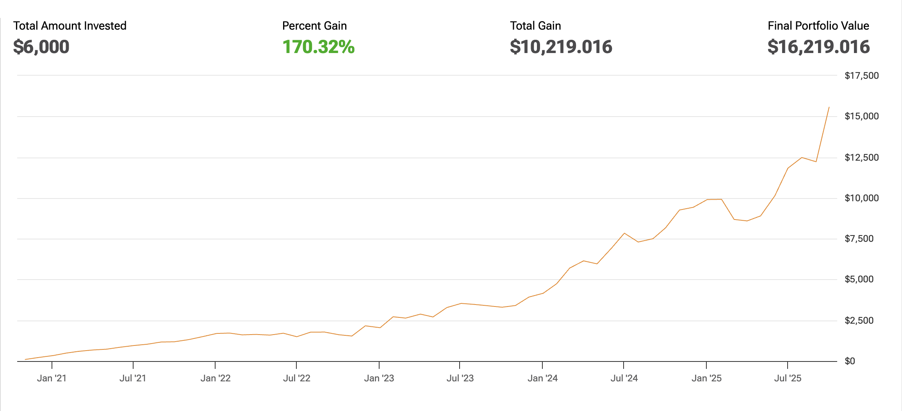Select the Jan '22 axis tick label
This screenshot has width=902, height=411.
pyautogui.click(x=215, y=378)
